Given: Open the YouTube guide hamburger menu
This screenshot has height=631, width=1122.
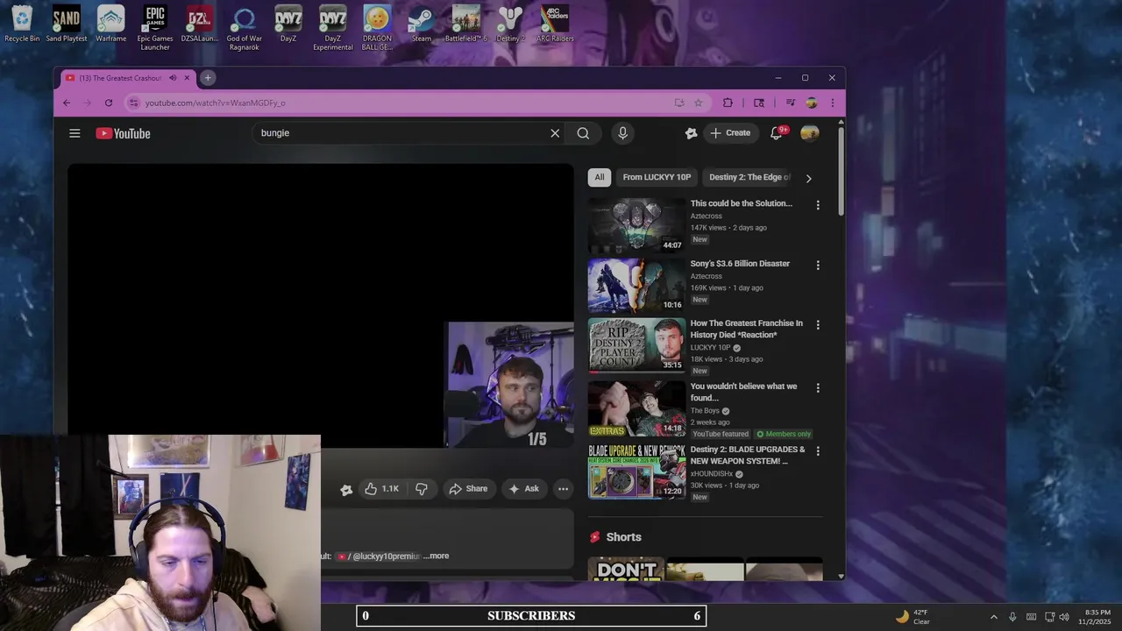Looking at the screenshot, I should (75, 133).
